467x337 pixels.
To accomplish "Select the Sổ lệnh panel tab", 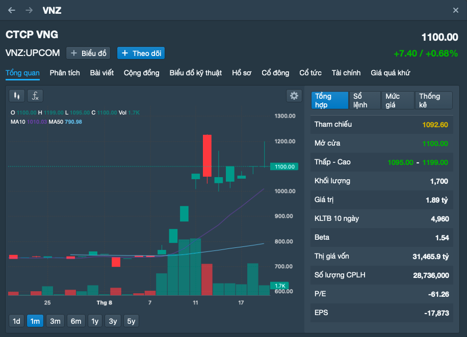I will (365, 100).
